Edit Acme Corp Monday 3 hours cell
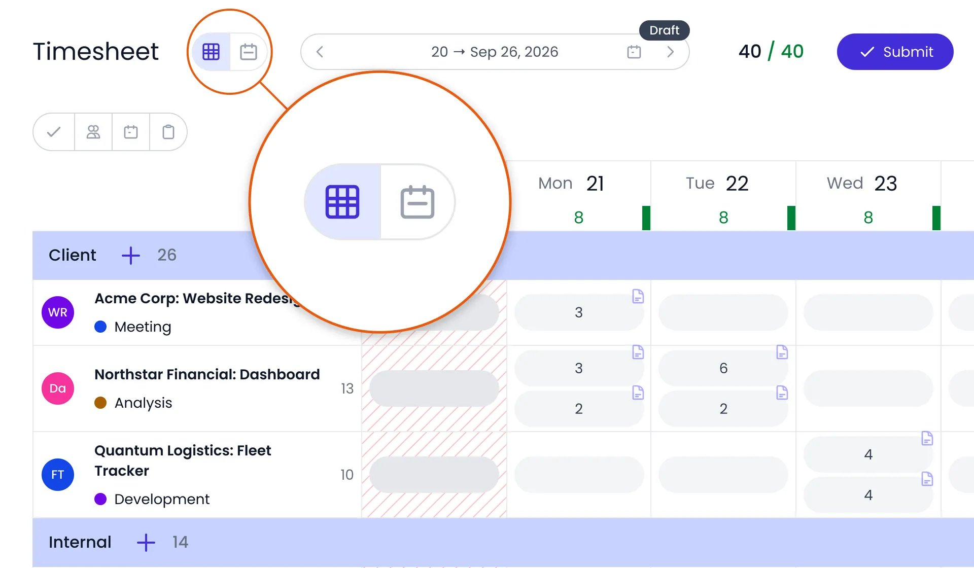 pyautogui.click(x=579, y=312)
